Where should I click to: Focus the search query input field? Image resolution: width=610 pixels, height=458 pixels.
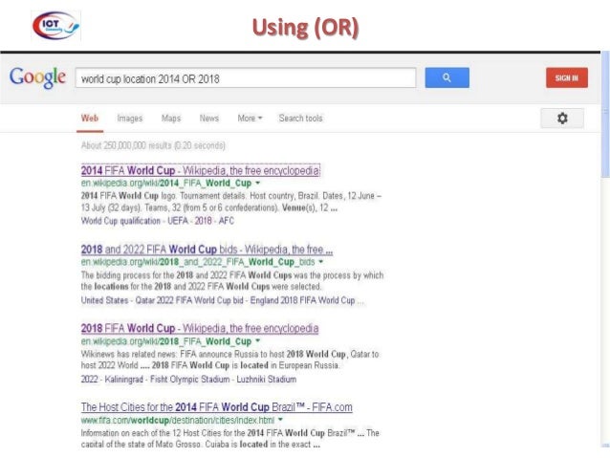click(246, 78)
